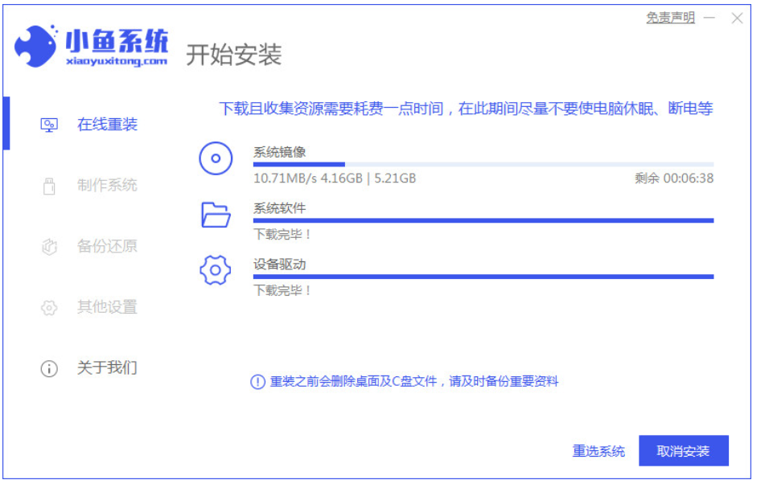
Task: Click the 其他设置 settings icon
Action: click(x=47, y=307)
